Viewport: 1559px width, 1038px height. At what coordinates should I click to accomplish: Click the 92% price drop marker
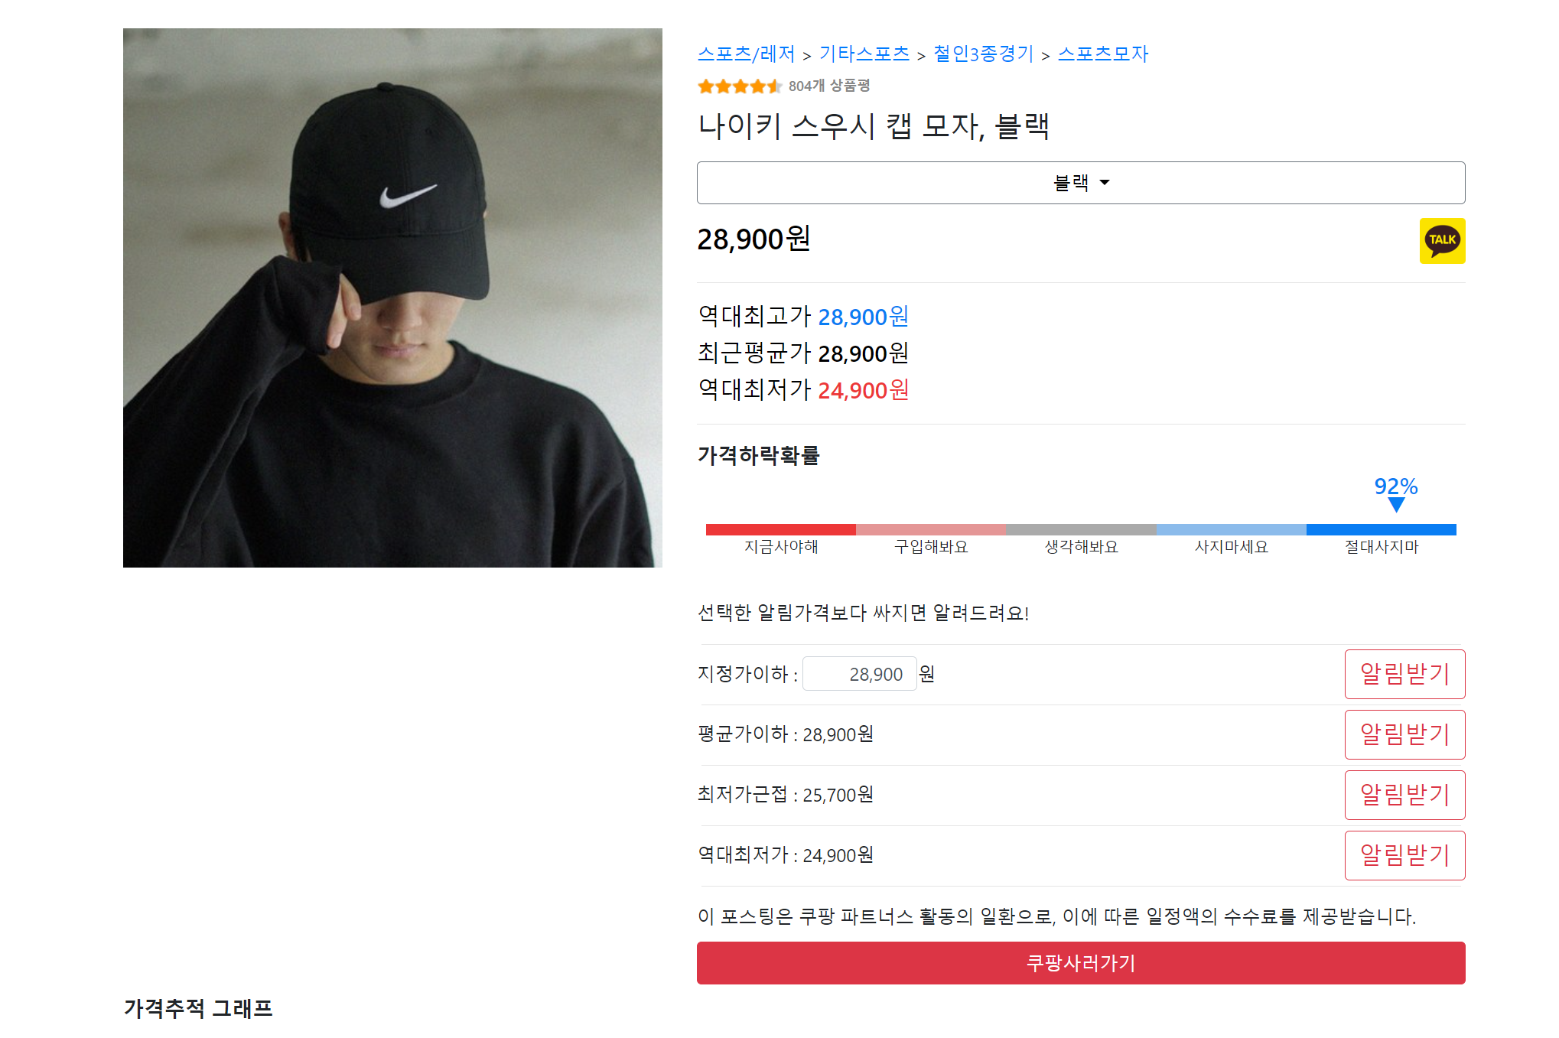[x=1395, y=493]
